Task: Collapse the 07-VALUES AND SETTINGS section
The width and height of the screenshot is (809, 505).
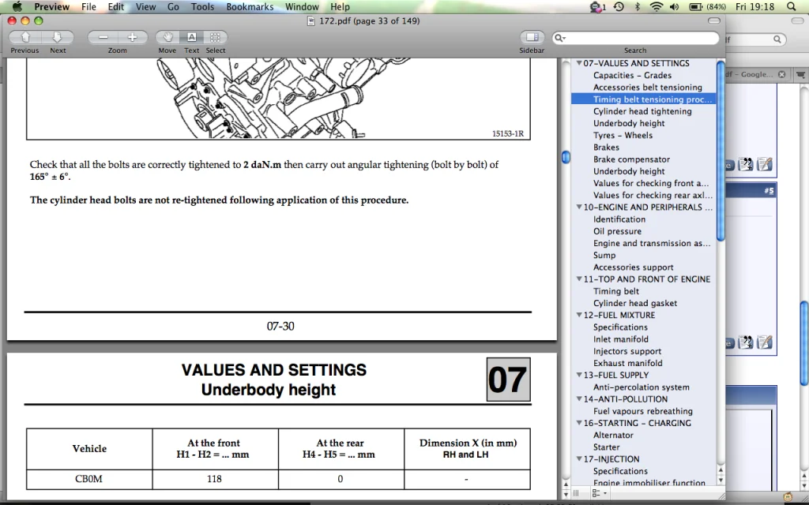Action: pos(579,63)
